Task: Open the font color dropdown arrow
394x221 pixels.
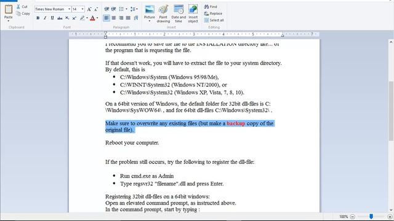Action: [97, 18]
